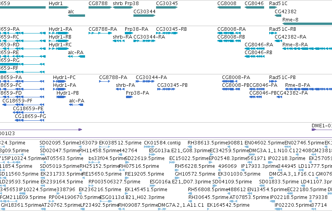This screenshot has width=332, height=211.
Task: Select the Prp38-PA protein
Action: tap(137, 93)
